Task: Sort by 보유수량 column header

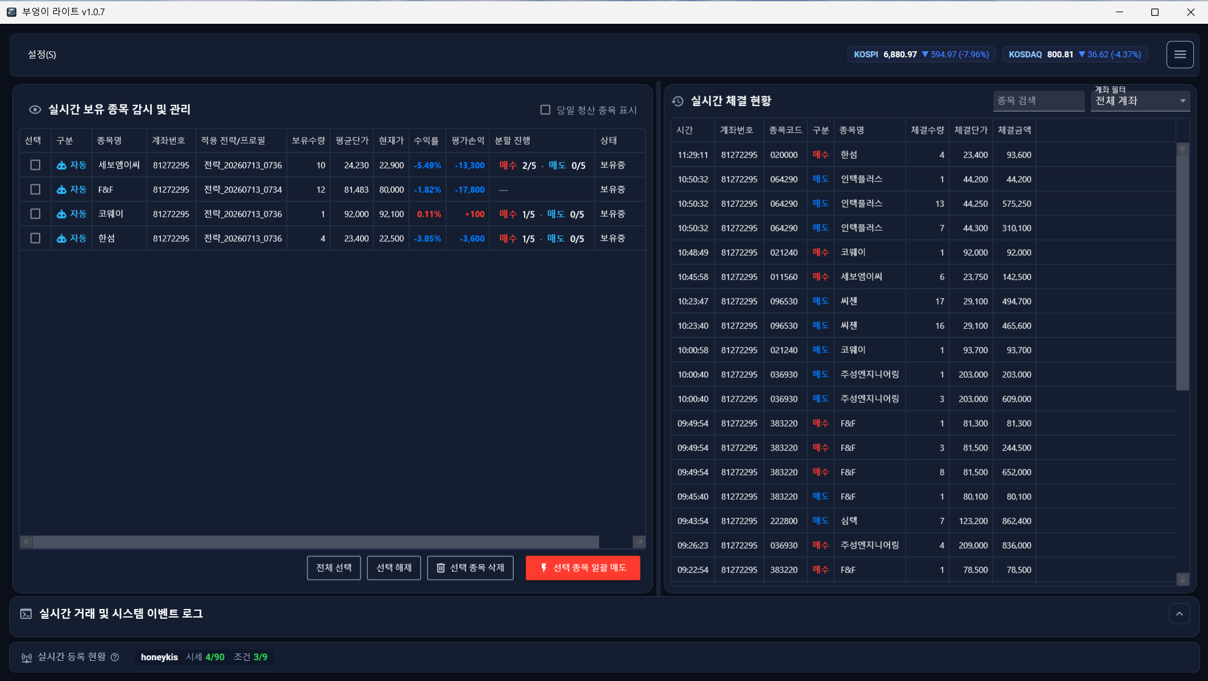Action: 308,140
